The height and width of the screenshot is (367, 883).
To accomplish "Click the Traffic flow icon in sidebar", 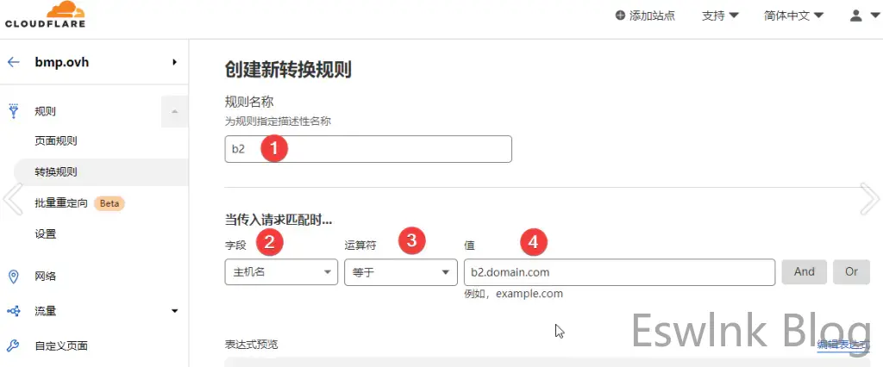I will (14, 311).
